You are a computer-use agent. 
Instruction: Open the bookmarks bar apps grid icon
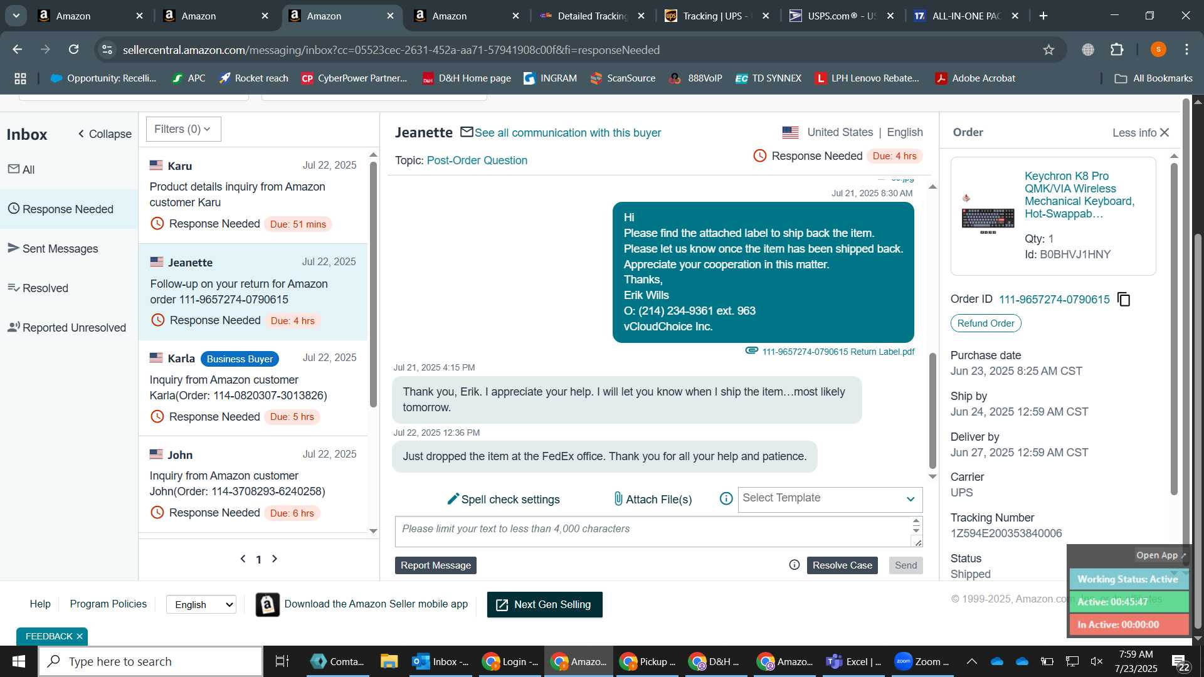(x=20, y=78)
